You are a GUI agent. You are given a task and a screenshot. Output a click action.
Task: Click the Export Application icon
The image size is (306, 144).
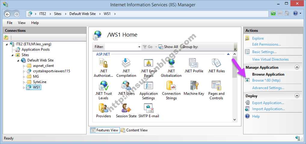click(247, 103)
